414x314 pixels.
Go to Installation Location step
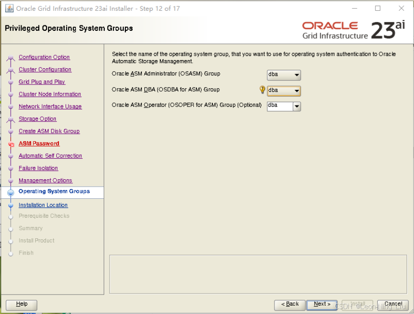tap(43, 205)
